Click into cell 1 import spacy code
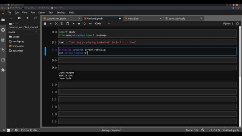This screenshot has height=136, width=242. (x=147, y=34)
